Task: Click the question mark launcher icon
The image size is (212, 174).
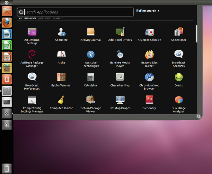Action: pos(7,91)
